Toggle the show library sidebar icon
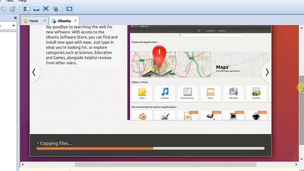 point(27,9)
